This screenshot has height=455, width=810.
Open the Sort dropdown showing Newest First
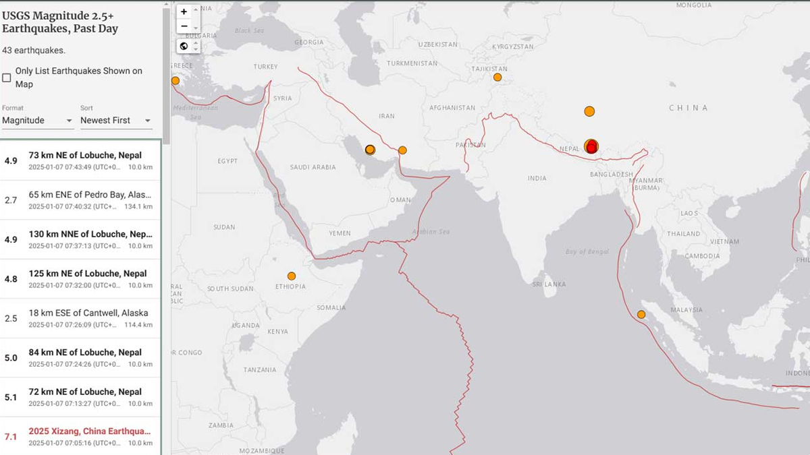click(115, 121)
